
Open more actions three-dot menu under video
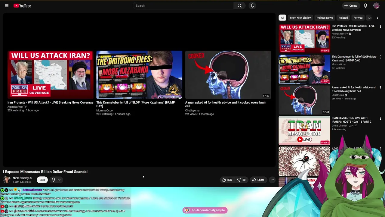[272, 180]
